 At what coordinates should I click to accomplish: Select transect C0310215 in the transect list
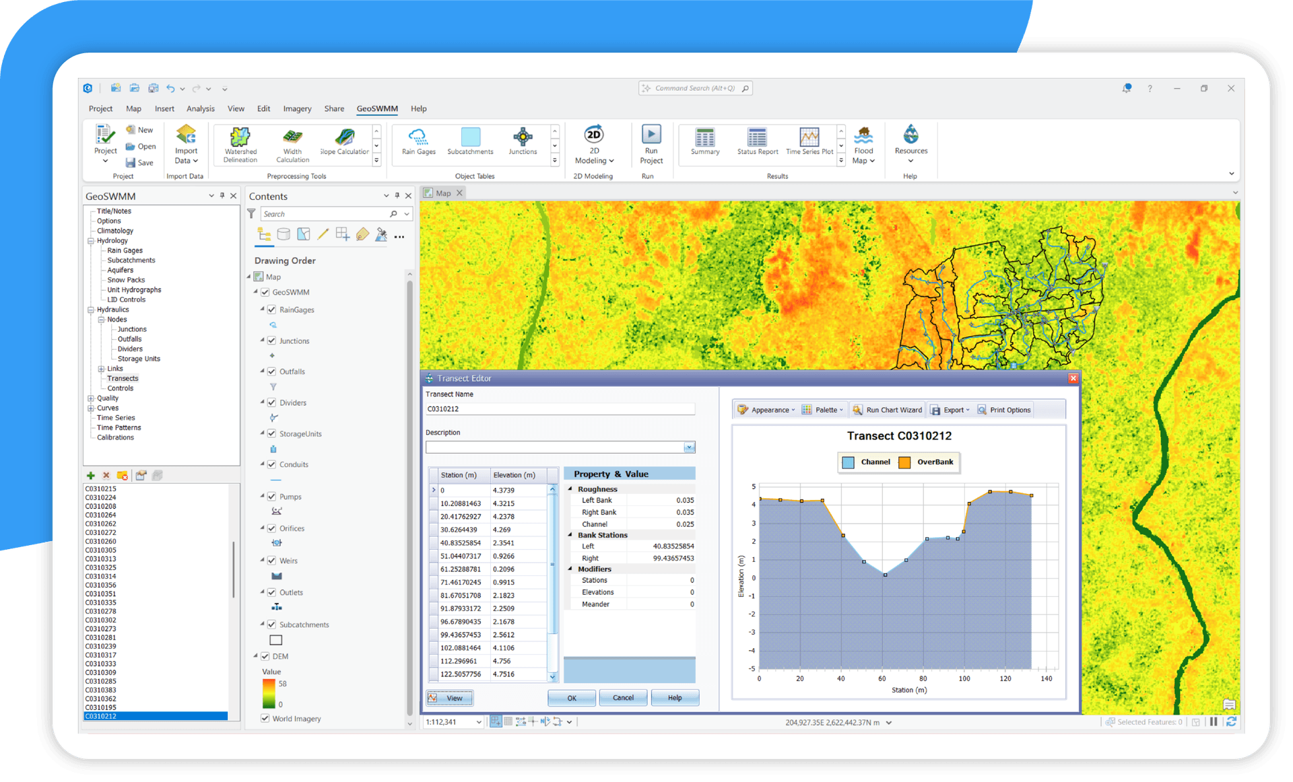pos(101,488)
